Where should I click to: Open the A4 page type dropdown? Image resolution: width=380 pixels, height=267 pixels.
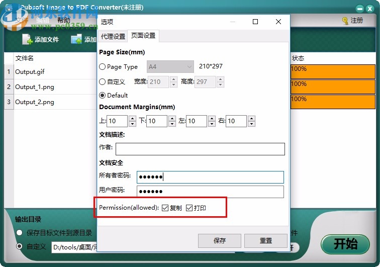(170, 67)
